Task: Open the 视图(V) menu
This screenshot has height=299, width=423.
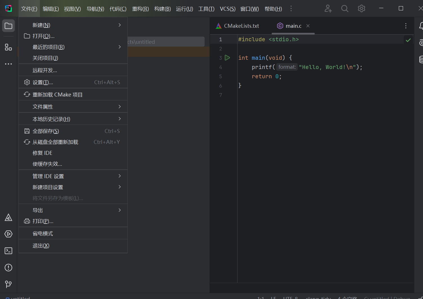Action: coord(72,9)
